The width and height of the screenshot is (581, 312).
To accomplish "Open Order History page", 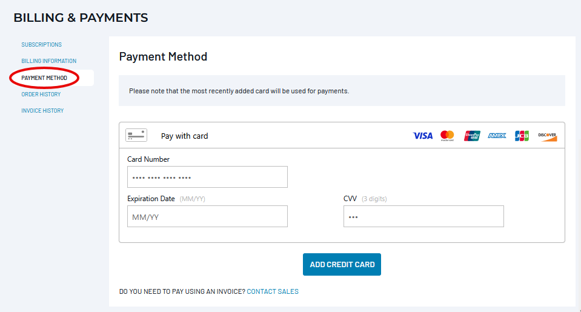I will [41, 94].
